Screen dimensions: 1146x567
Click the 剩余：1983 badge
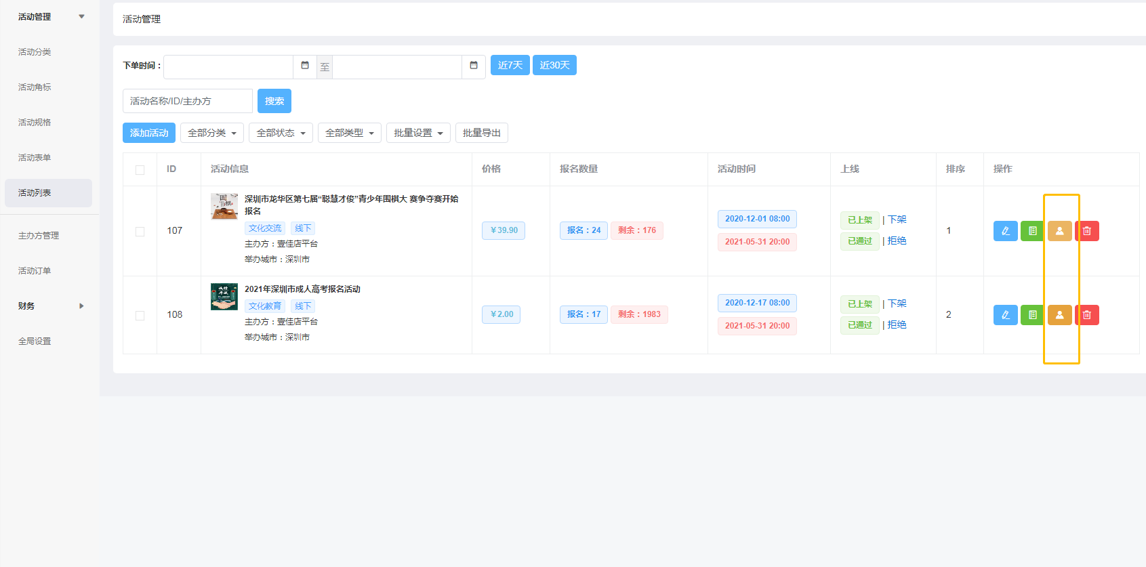[639, 314]
